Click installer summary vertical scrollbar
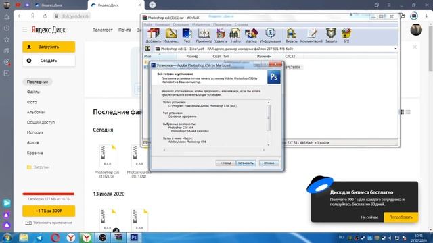The image size is (433, 243). pyautogui.click(x=269, y=118)
